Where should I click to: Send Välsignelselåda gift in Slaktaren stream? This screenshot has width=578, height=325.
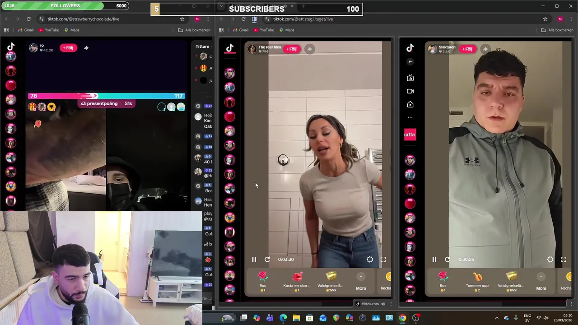(511, 281)
